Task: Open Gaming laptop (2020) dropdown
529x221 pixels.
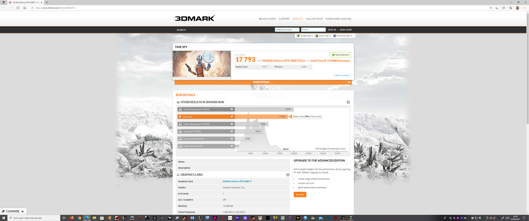Action: click(x=232, y=139)
